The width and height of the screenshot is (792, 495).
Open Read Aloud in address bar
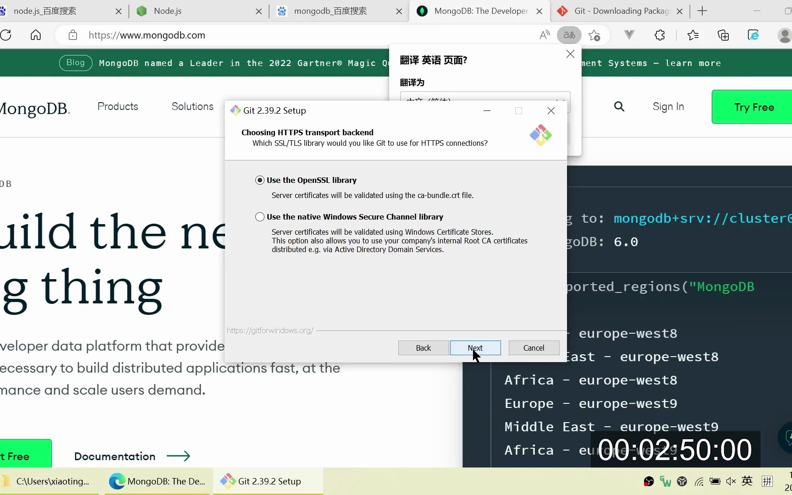coord(544,35)
